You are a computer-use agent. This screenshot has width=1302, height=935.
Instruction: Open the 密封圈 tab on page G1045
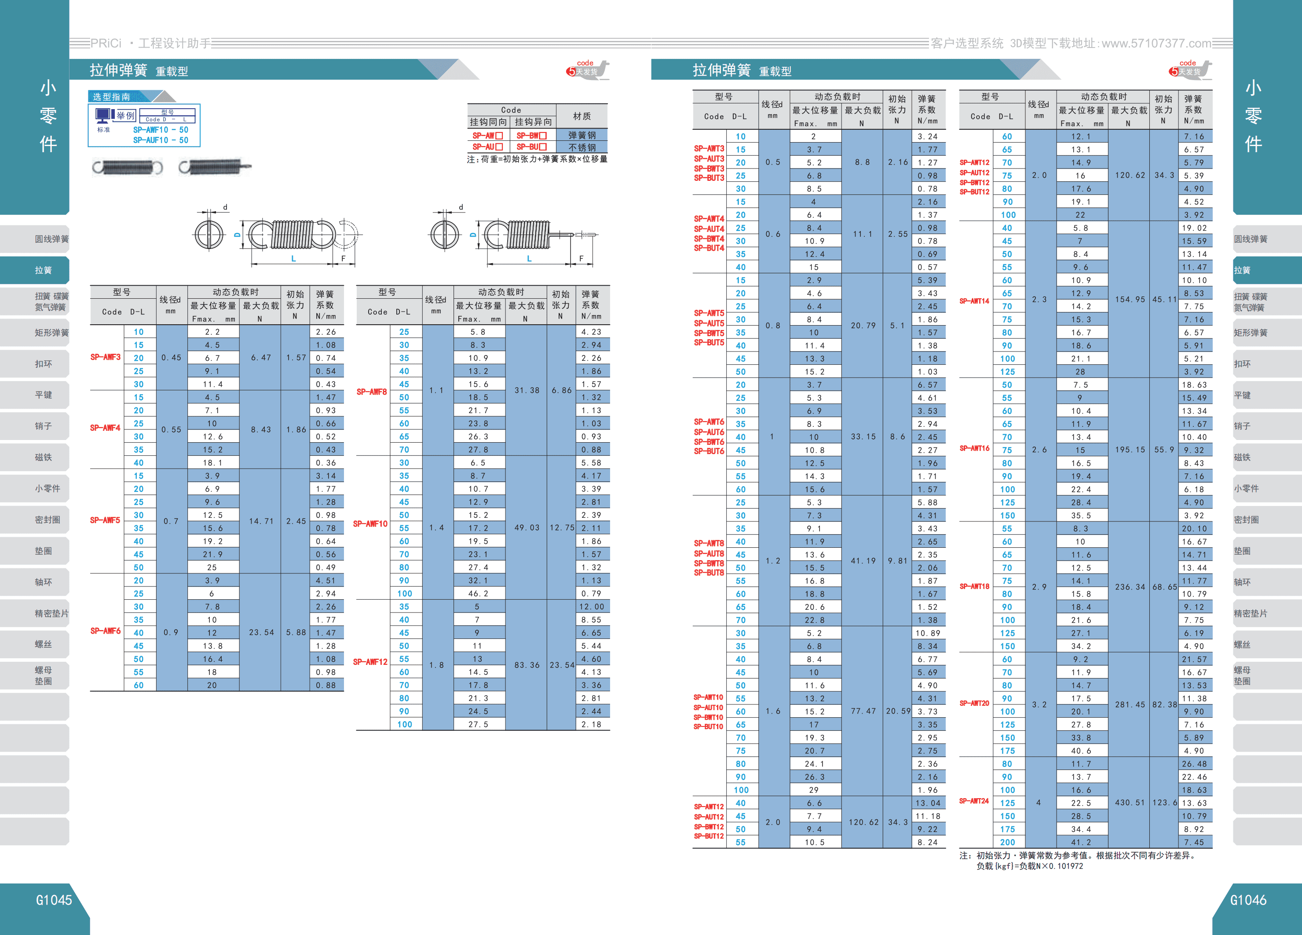coord(35,519)
